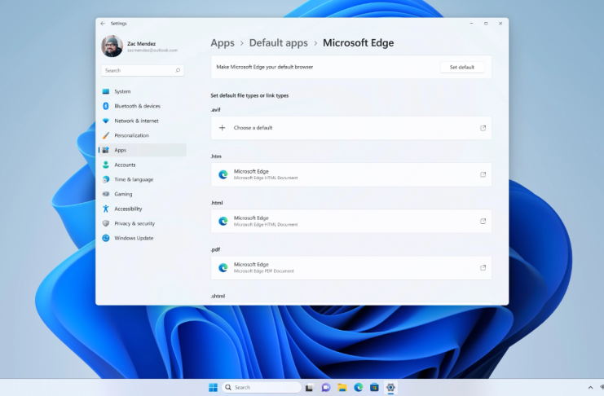This screenshot has width=604, height=396.
Task: Click external link icon in .htm row
Action: (x=483, y=174)
